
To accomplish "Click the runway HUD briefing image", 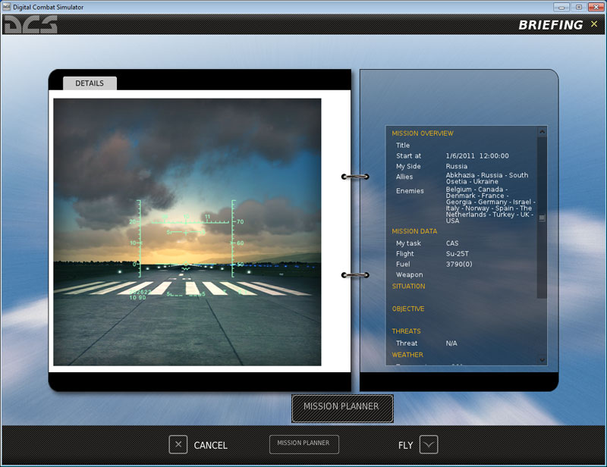I will click(187, 232).
